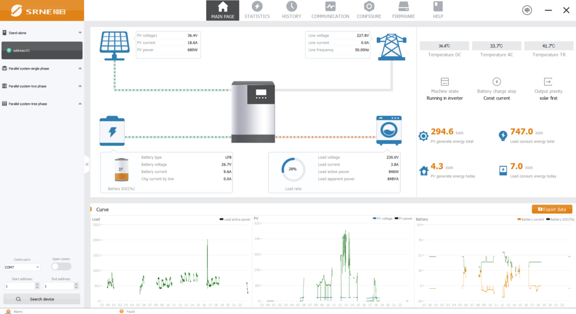The width and height of the screenshot is (576, 314).
Task: Click the Firmware drive icon
Action: (403, 6)
